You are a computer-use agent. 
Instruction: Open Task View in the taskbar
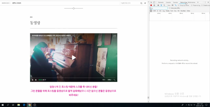click(x=13, y=105)
